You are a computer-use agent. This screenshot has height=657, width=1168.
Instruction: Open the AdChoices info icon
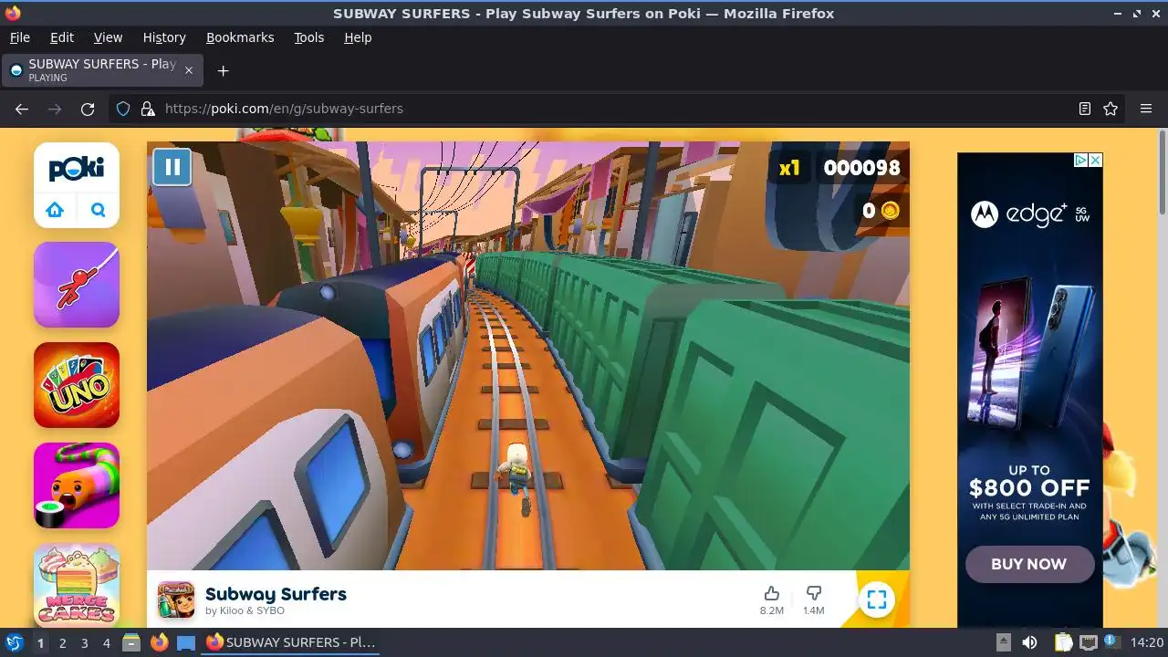tap(1080, 160)
